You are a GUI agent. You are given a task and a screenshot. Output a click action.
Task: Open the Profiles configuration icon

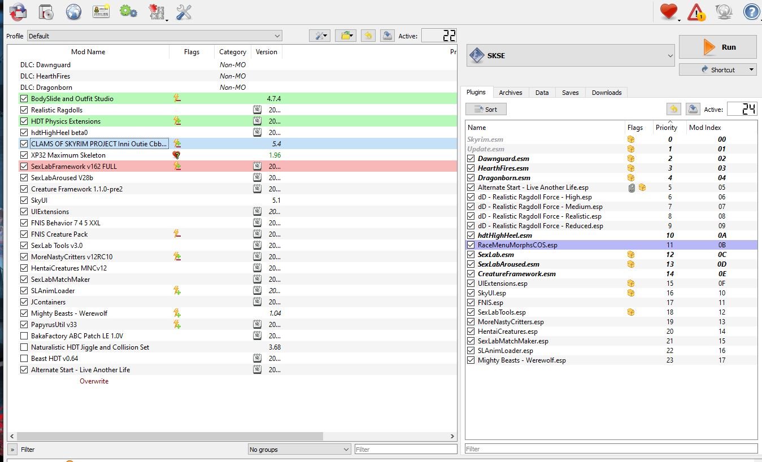click(x=101, y=11)
